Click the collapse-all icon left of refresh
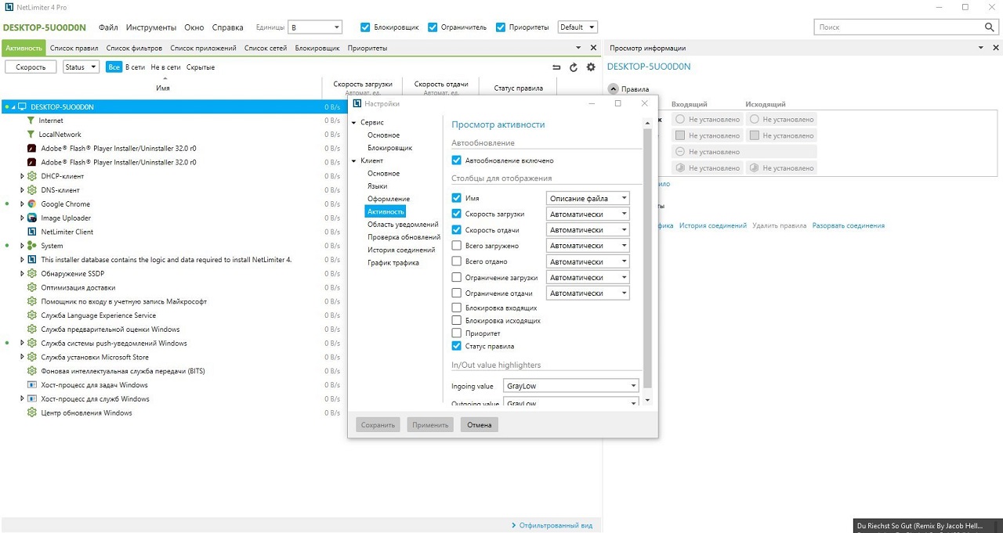The image size is (1003, 533). coord(556,67)
